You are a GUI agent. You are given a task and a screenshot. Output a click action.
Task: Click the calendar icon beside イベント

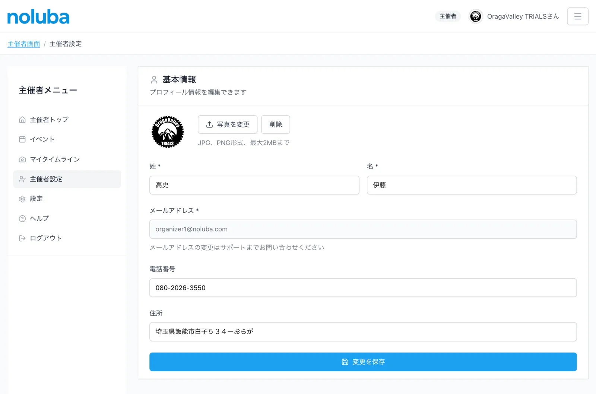tap(22, 139)
